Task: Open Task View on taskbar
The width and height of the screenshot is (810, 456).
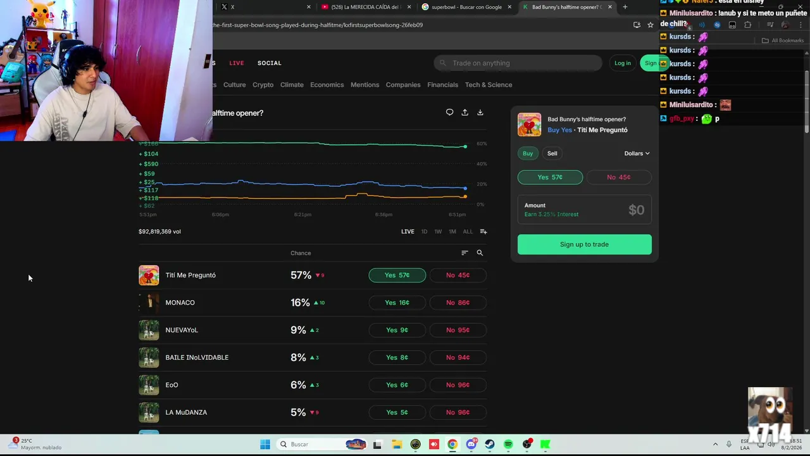Action: click(378, 445)
